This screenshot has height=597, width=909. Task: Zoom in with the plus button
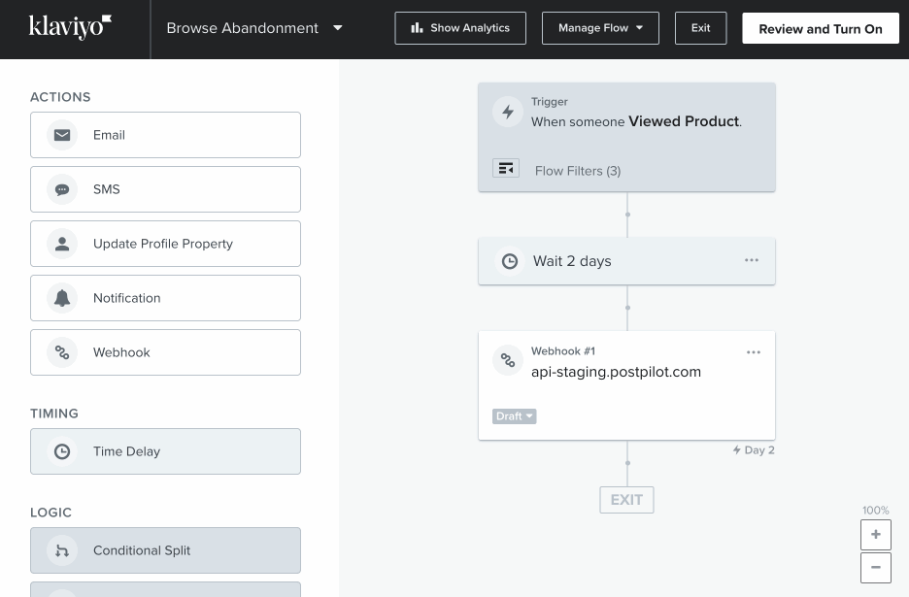point(876,535)
